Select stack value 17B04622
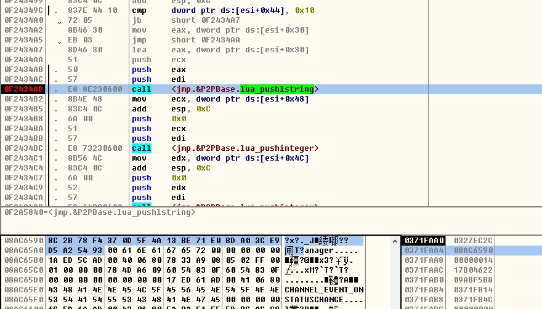542x309 pixels. tap(473, 270)
